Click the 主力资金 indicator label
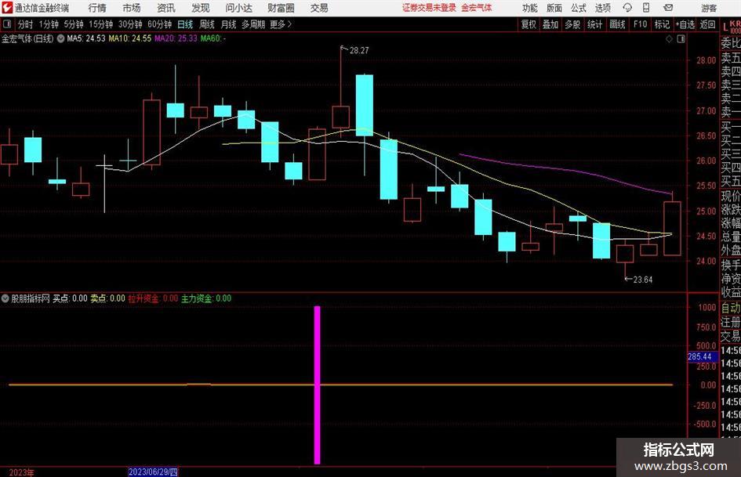The height and width of the screenshot is (477, 741). 206,298
